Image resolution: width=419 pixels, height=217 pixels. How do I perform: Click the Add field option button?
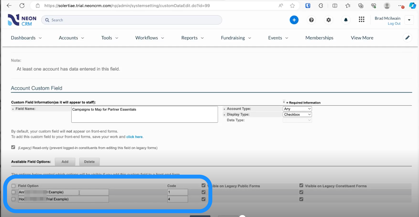(x=65, y=162)
